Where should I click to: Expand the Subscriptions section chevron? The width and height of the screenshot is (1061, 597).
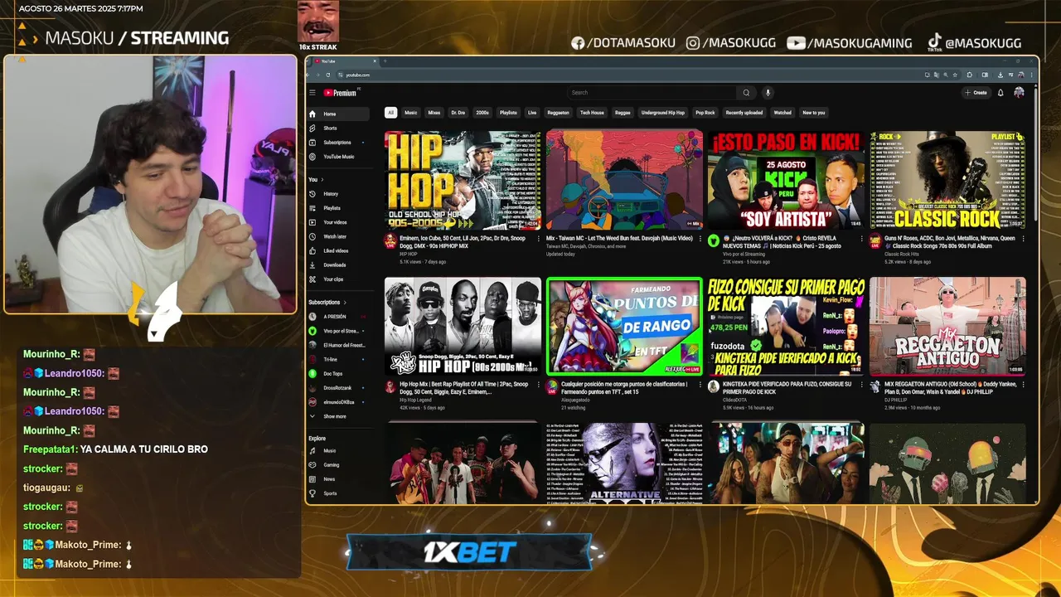pos(345,303)
